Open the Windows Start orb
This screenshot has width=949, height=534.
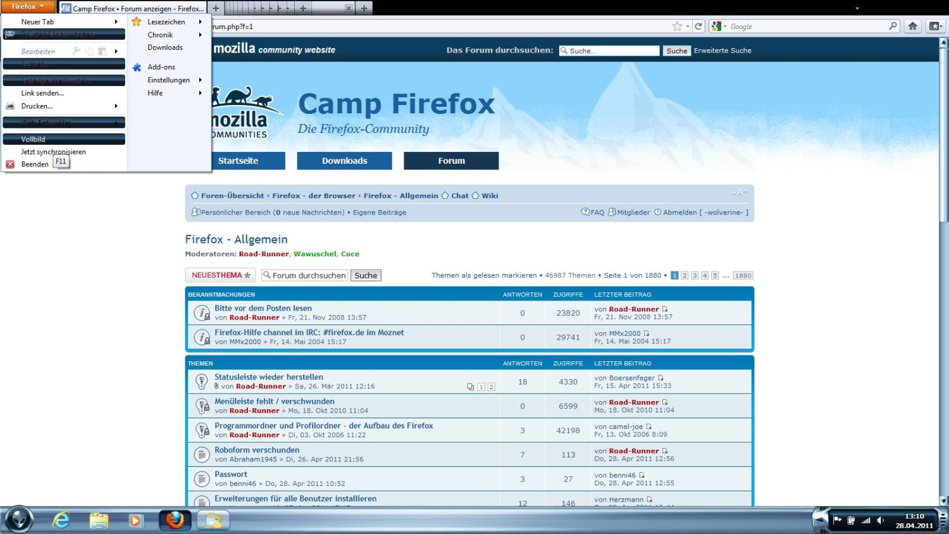click(19, 520)
